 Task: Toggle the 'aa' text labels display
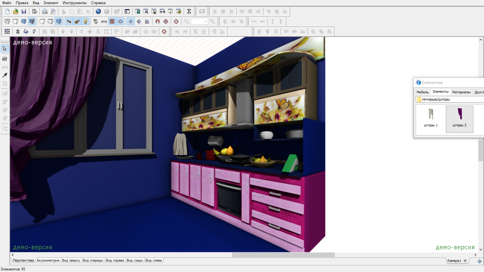click(69, 21)
